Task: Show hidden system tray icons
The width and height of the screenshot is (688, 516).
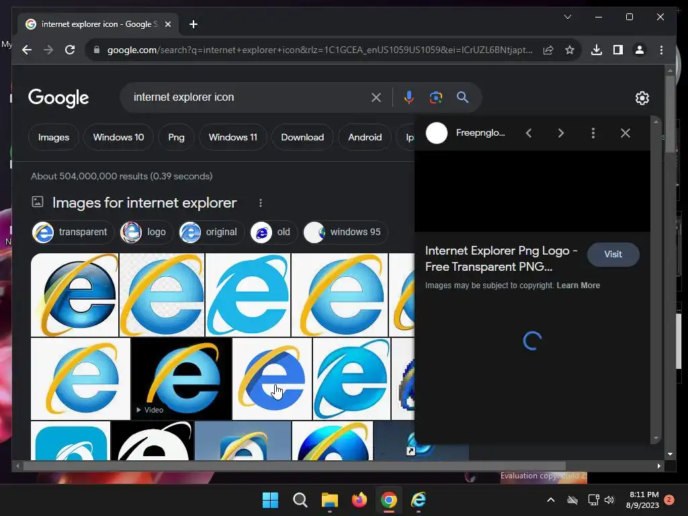Action: point(551,500)
